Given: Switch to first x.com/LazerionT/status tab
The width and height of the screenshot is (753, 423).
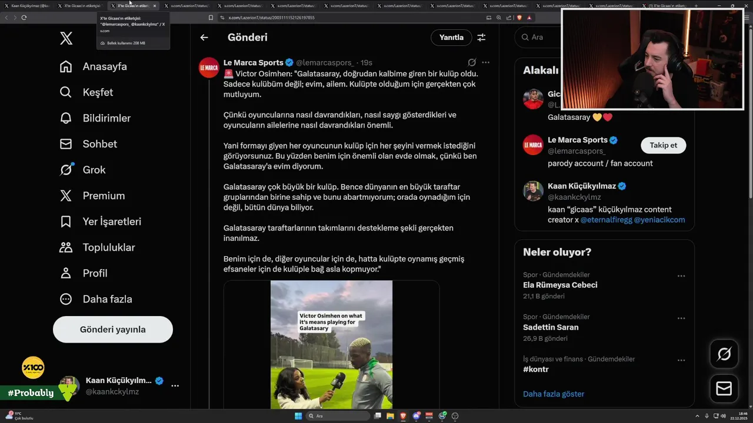Looking at the screenshot, I should tap(186, 6).
